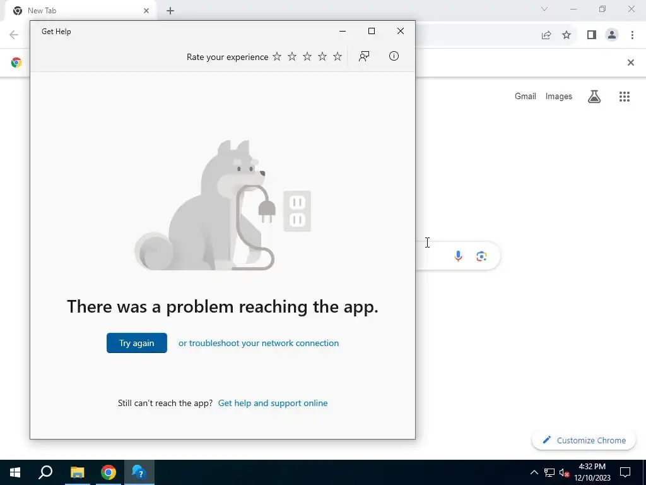Open Windows taskbar search
The height and width of the screenshot is (485, 646).
click(x=45, y=472)
